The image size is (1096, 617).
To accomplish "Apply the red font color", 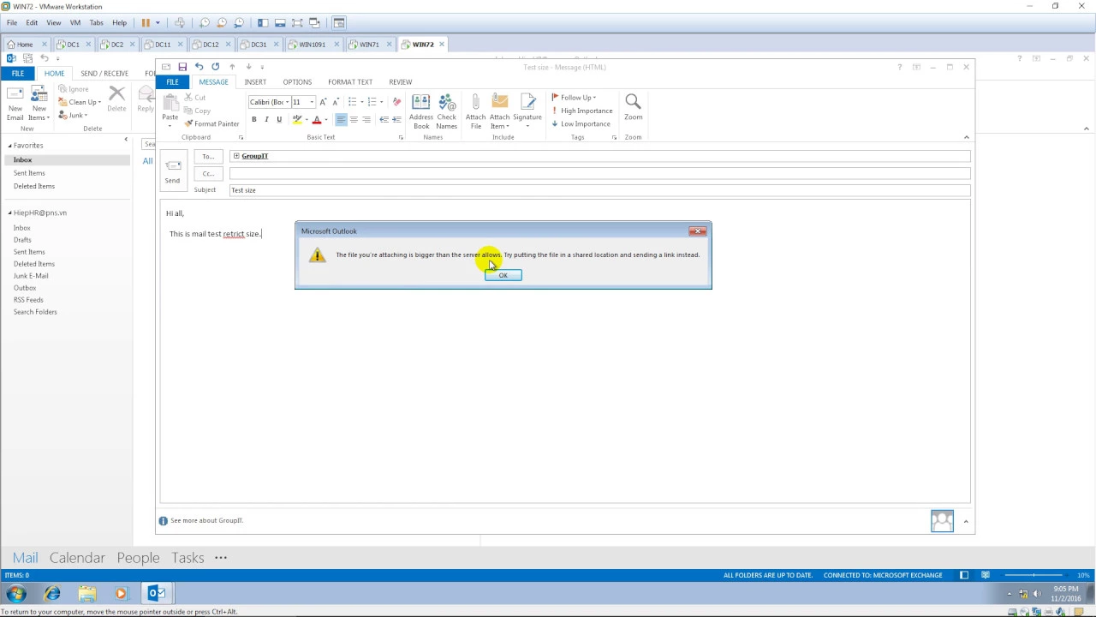I will pyautogui.click(x=316, y=119).
